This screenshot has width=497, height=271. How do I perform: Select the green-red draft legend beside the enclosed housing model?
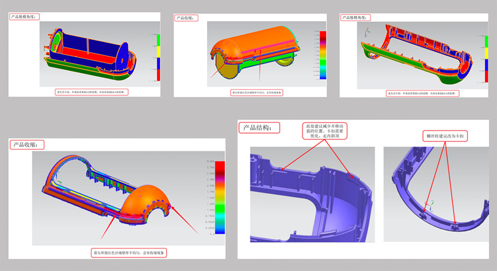point(158,57)
